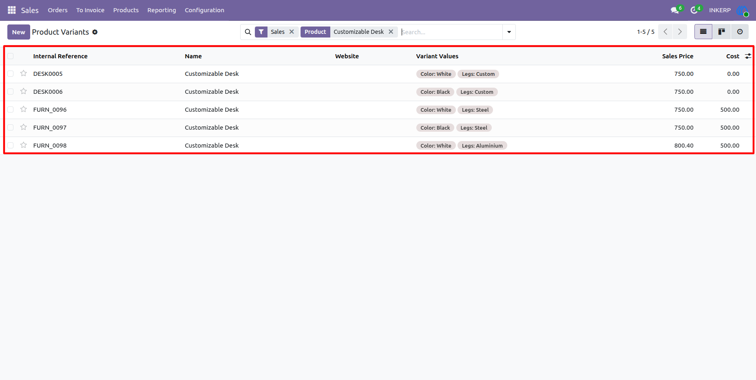The width and height of the screenshot is (756, 380).
Task: Click the Search input field
Action: [451, 32]
